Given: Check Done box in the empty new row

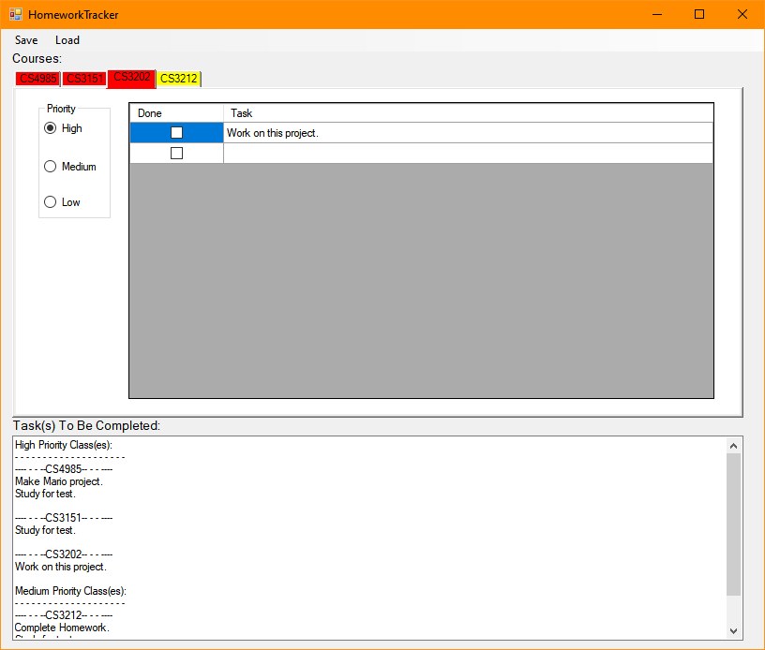Looking at the screenshot, I should [176, 153].
